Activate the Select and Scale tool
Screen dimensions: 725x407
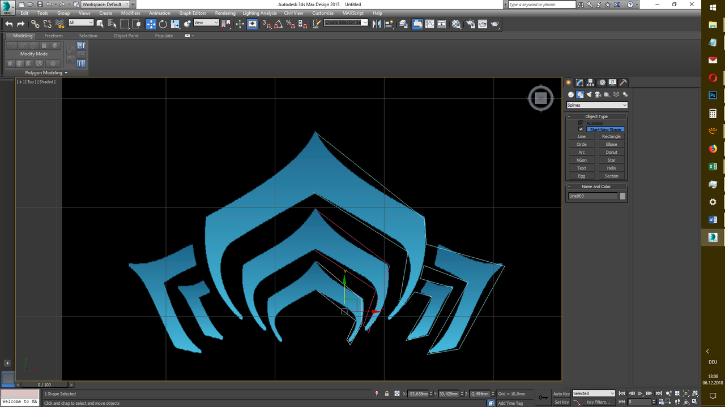pyautogui.click(x=175, y=24)
